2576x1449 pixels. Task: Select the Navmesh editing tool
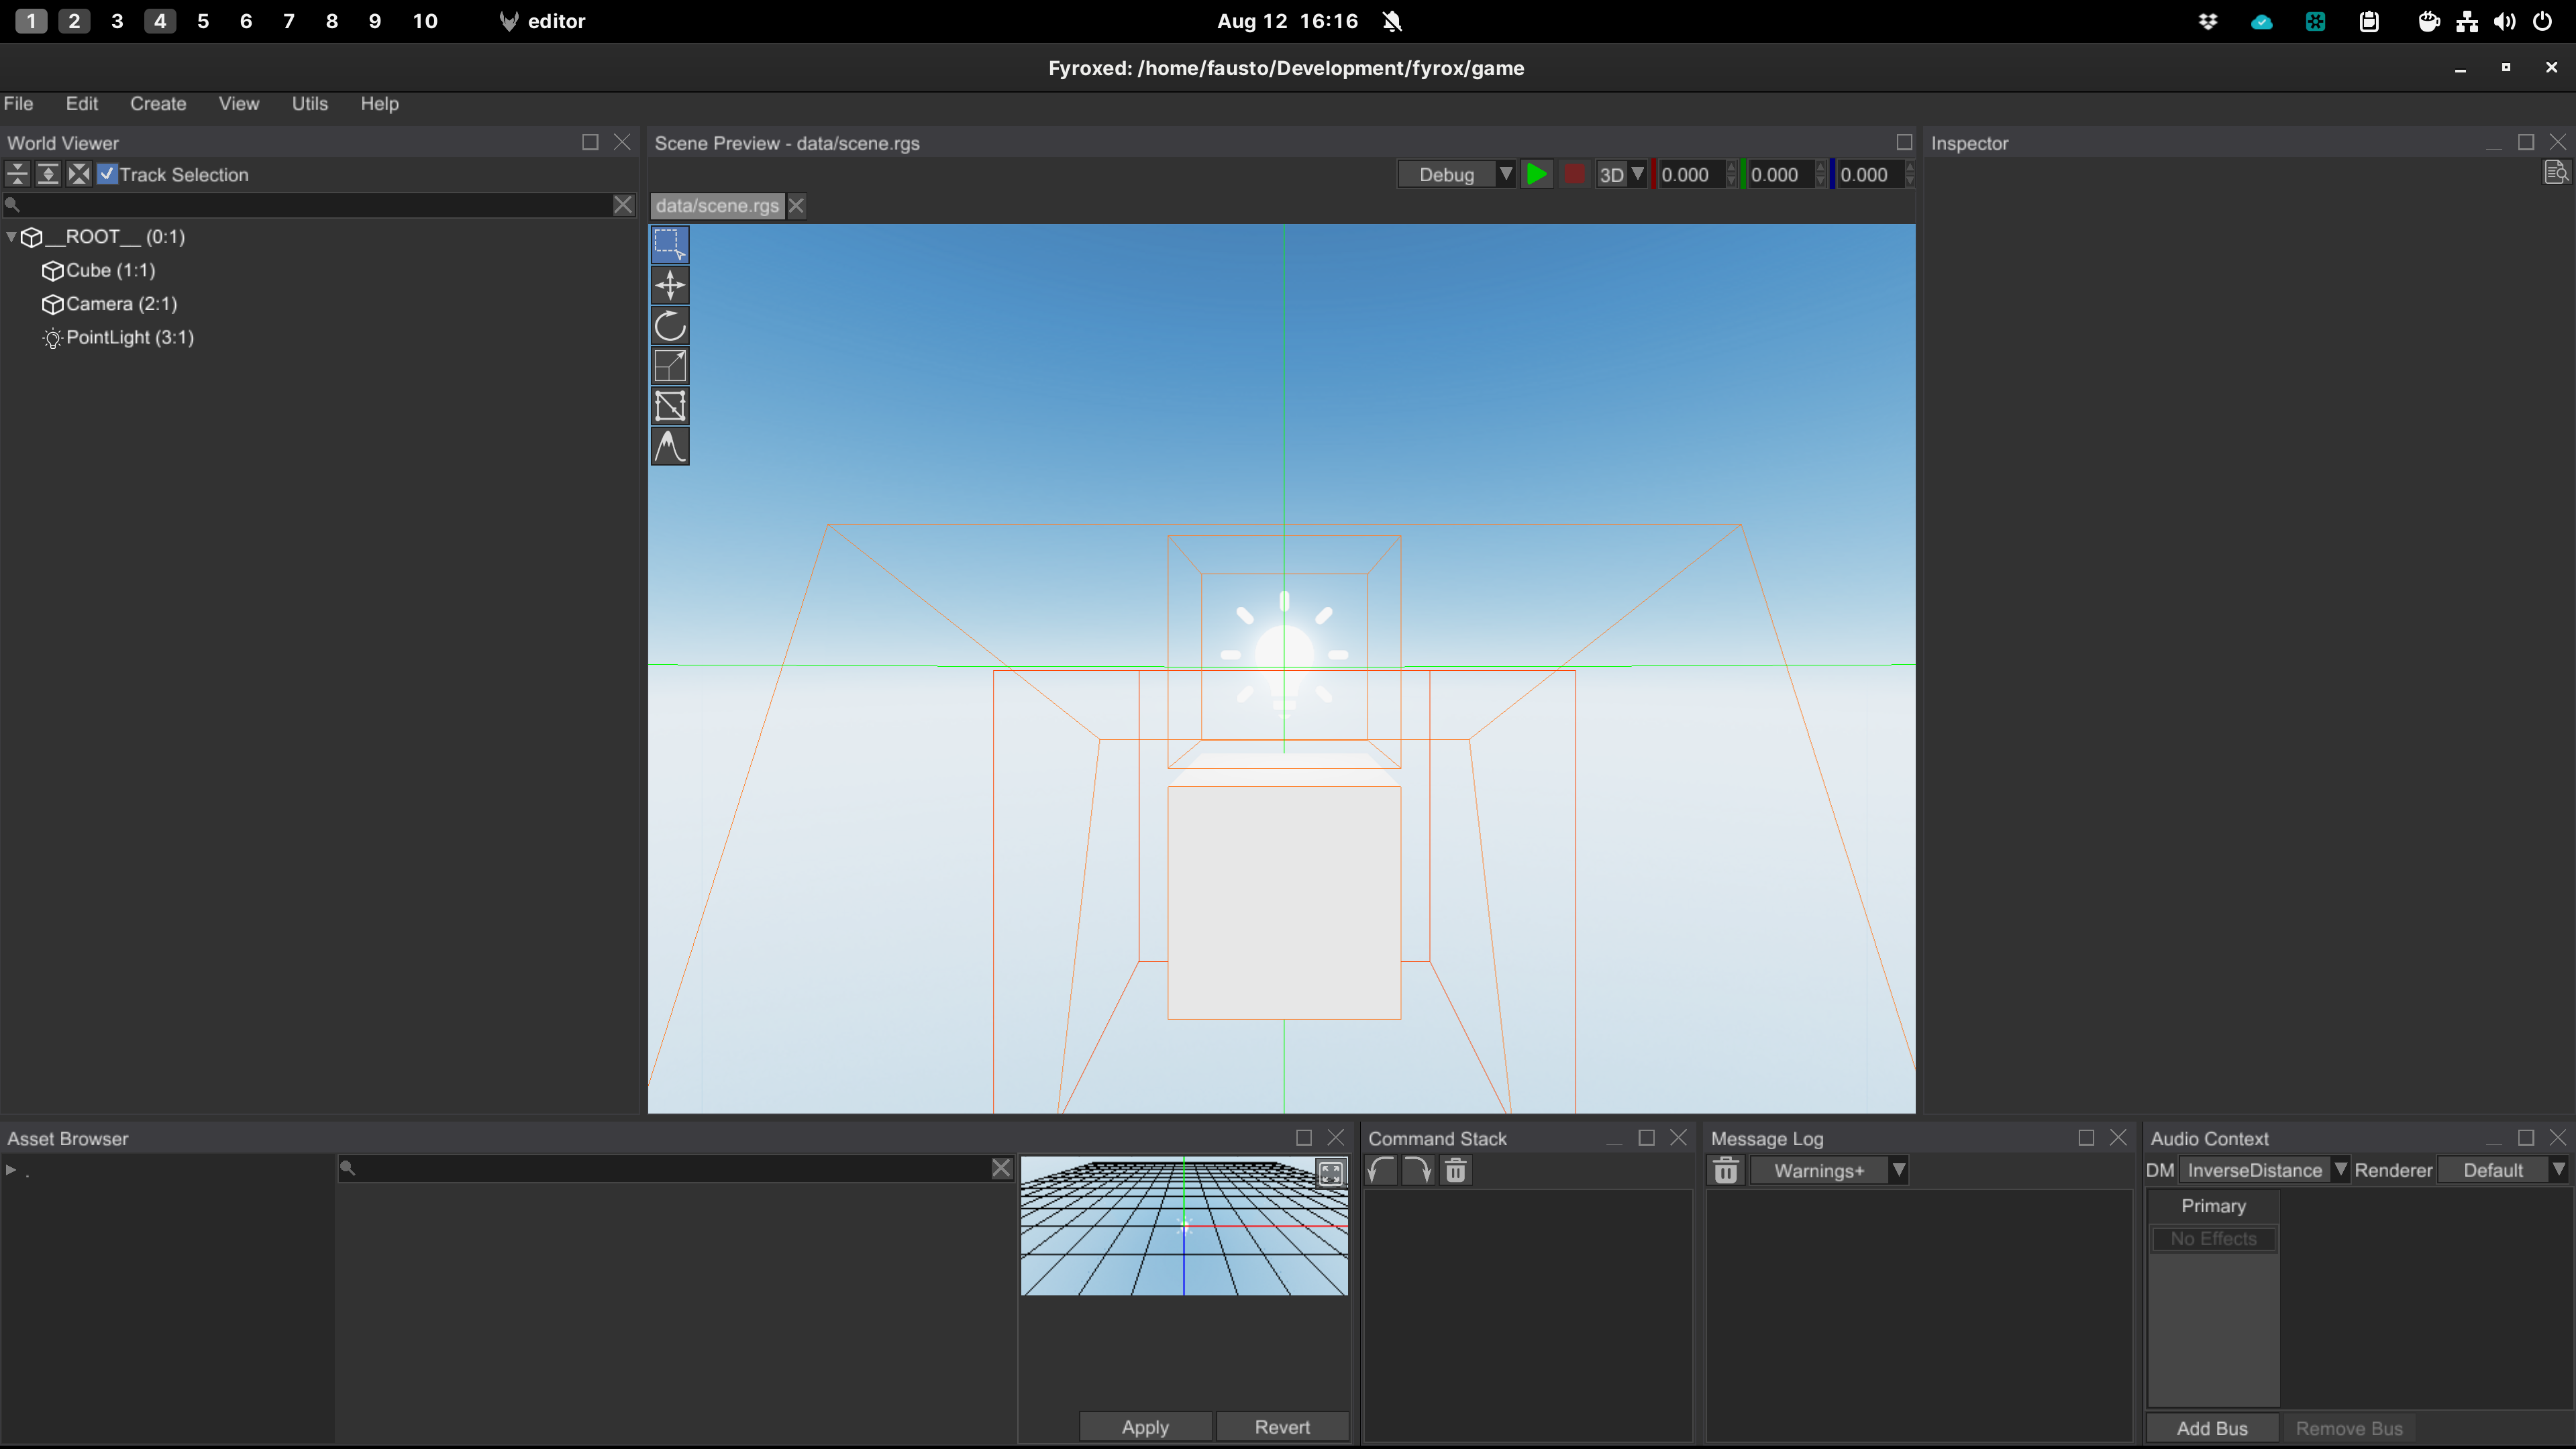(669, 406)
